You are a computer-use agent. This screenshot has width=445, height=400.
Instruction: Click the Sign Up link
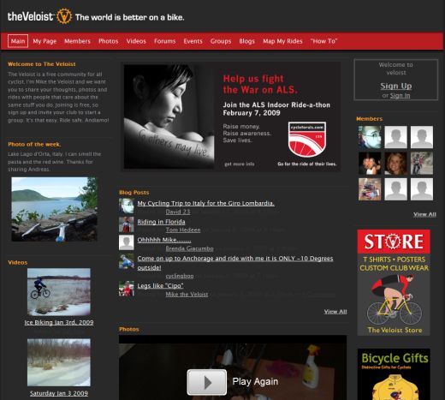(x=396, y=86)
